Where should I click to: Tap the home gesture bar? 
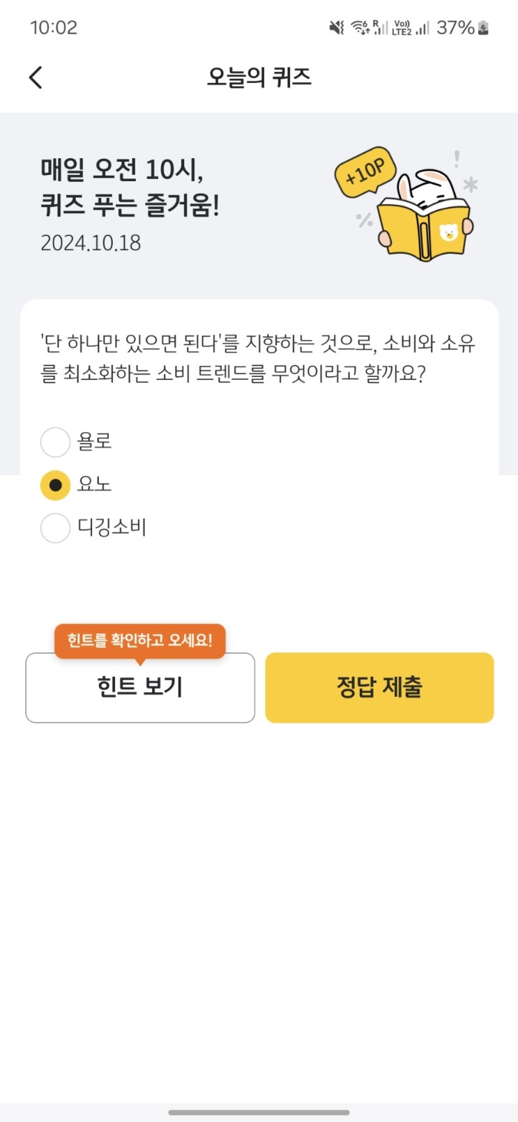(x=259, y=1112)
